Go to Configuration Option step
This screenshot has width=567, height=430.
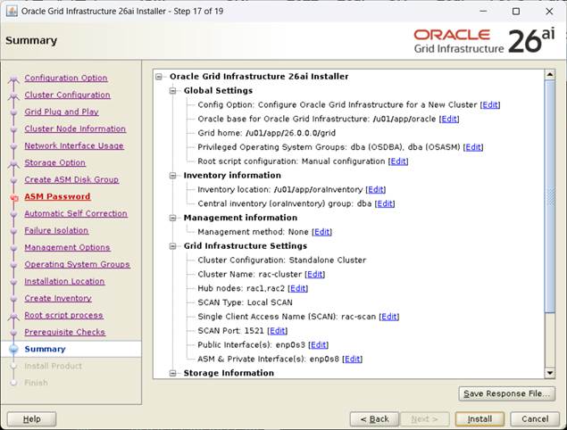(x=66, y=78)
